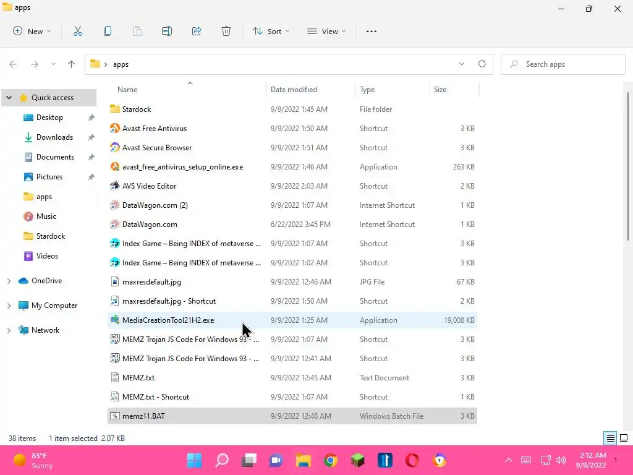Expand address bar history dropdown
The image size is (633, 475).
pyautogui.click(x=461, y=64)
